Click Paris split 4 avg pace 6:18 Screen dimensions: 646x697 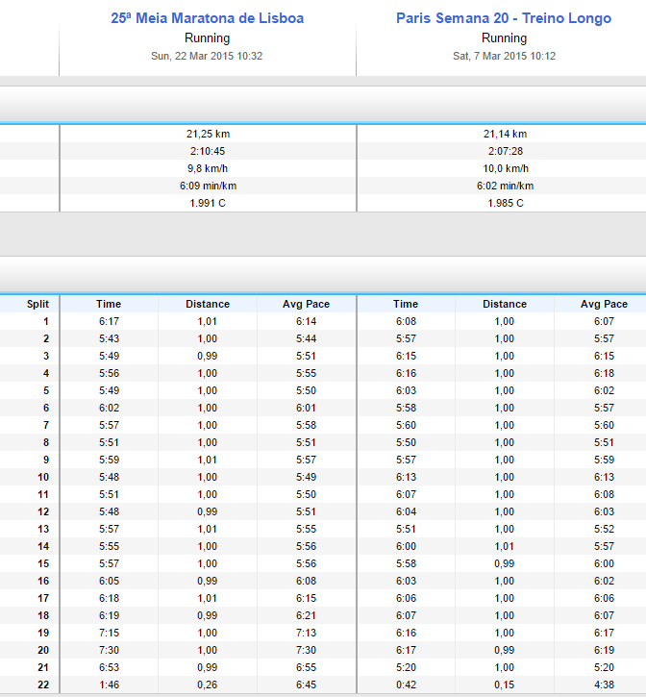click(604, 373)
